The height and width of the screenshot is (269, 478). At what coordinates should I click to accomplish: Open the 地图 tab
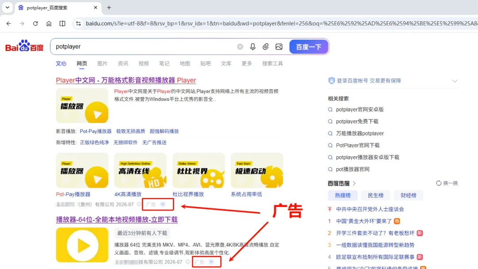click(185, 63)
